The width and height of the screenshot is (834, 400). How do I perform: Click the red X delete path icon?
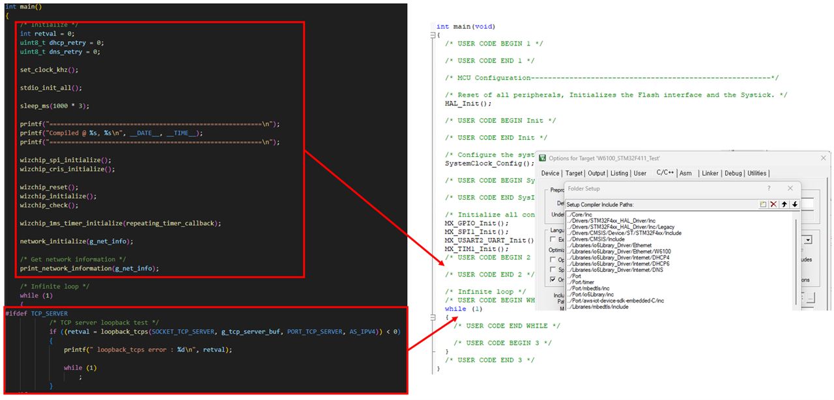point(773,204)
